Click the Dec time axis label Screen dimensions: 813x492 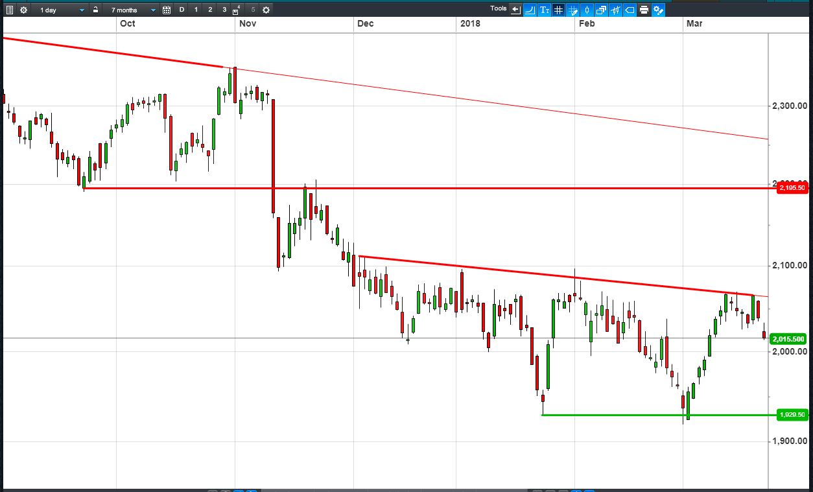point(366,24)
